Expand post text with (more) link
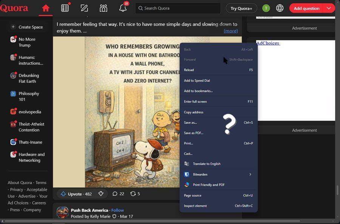 coord(230,31)
